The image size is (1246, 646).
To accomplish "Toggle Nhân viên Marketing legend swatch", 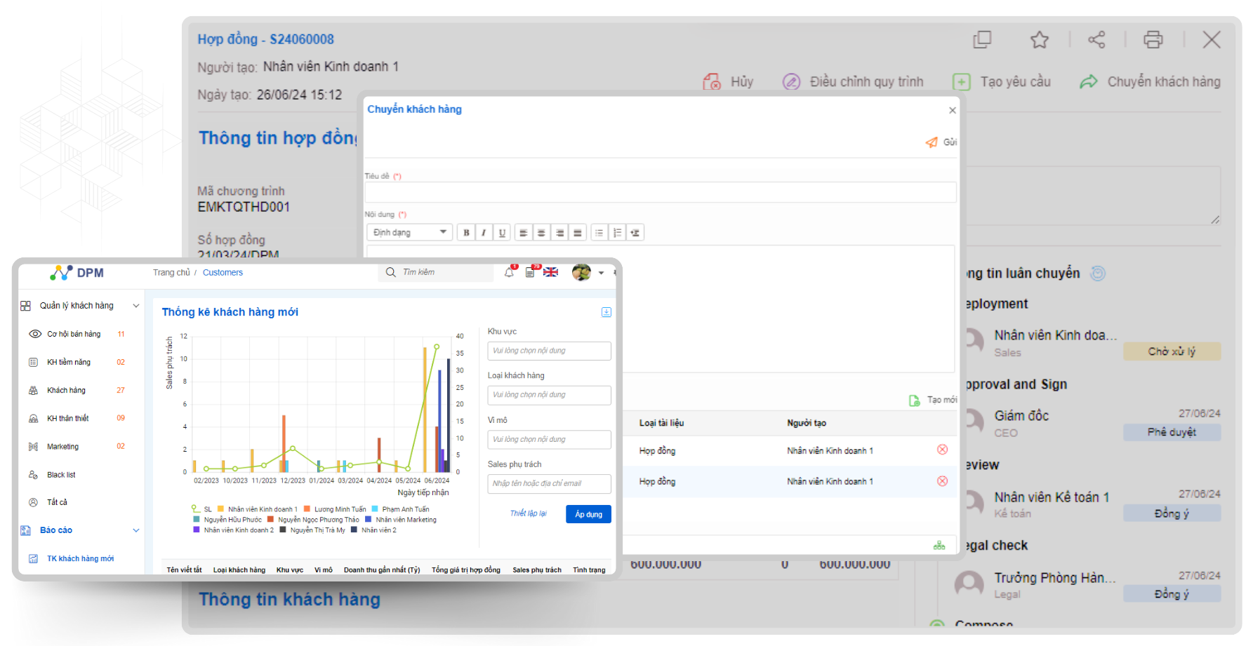I will (x=369, y=520).
